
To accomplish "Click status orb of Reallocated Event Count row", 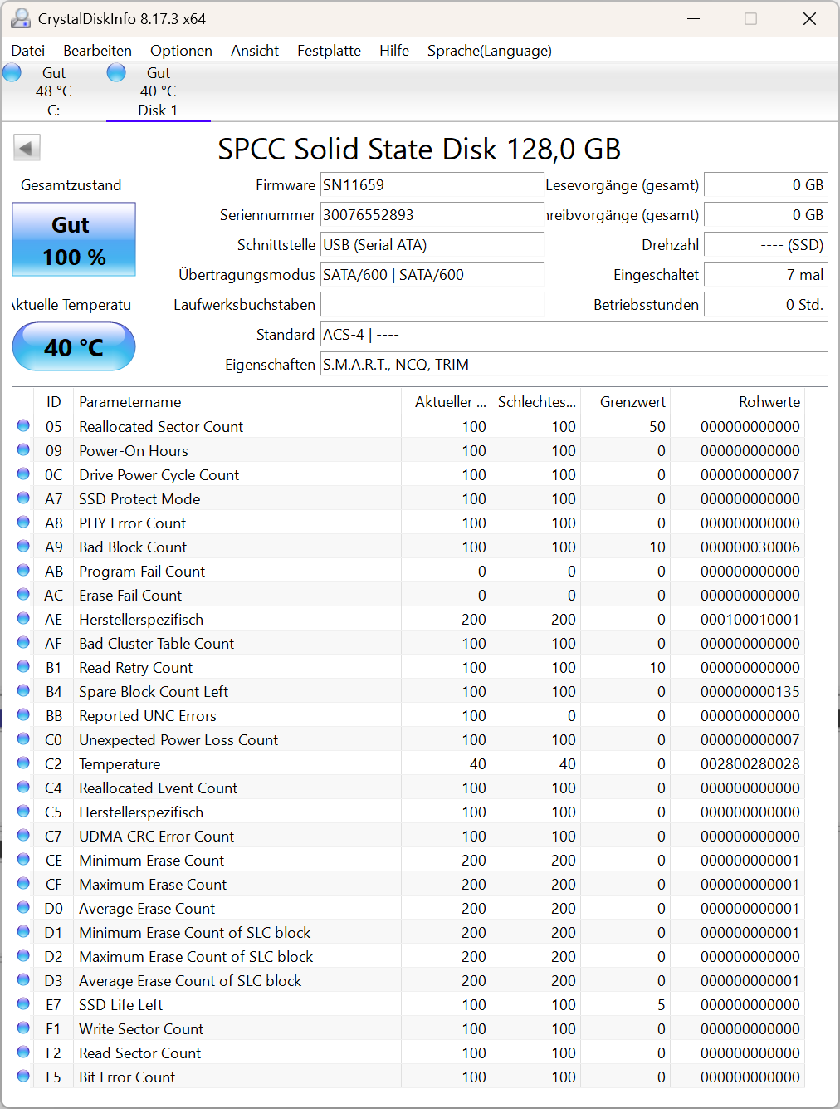I will (23, 788).
